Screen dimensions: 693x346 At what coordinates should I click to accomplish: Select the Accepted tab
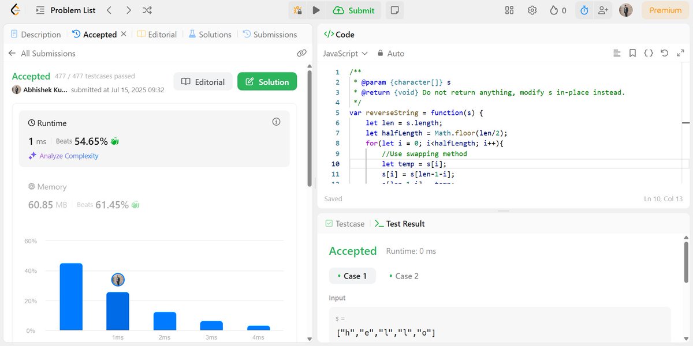tap(94, 35)
